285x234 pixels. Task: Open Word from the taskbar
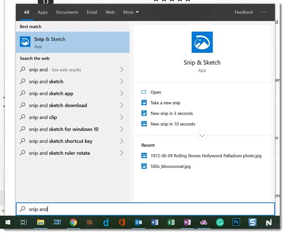(x=155, y=222)
